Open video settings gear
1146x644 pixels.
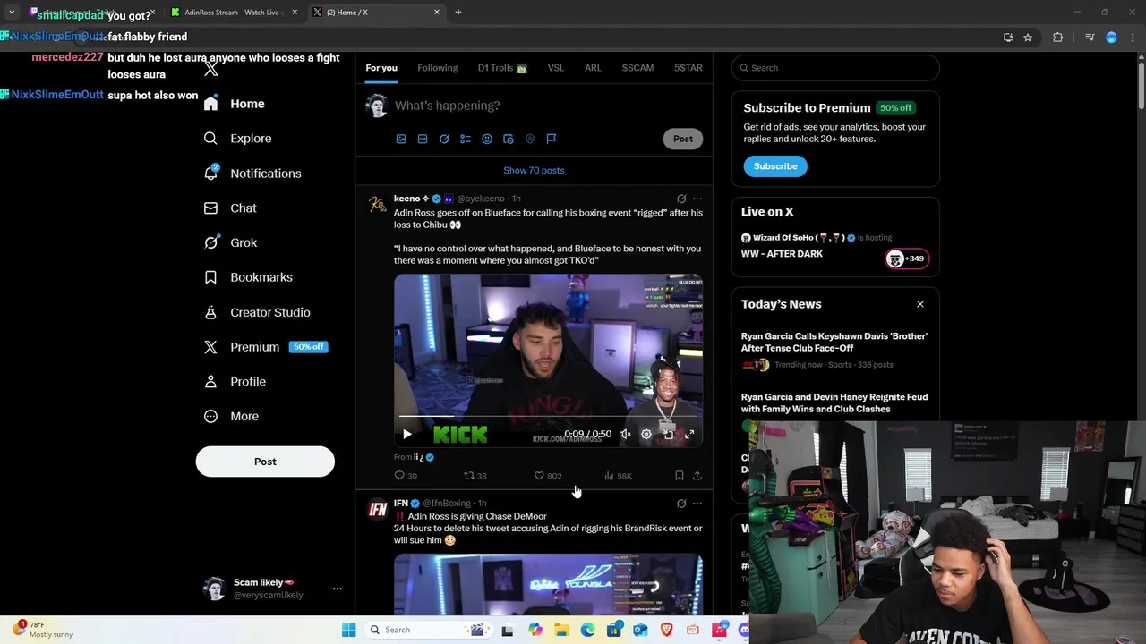click(646, 435)
